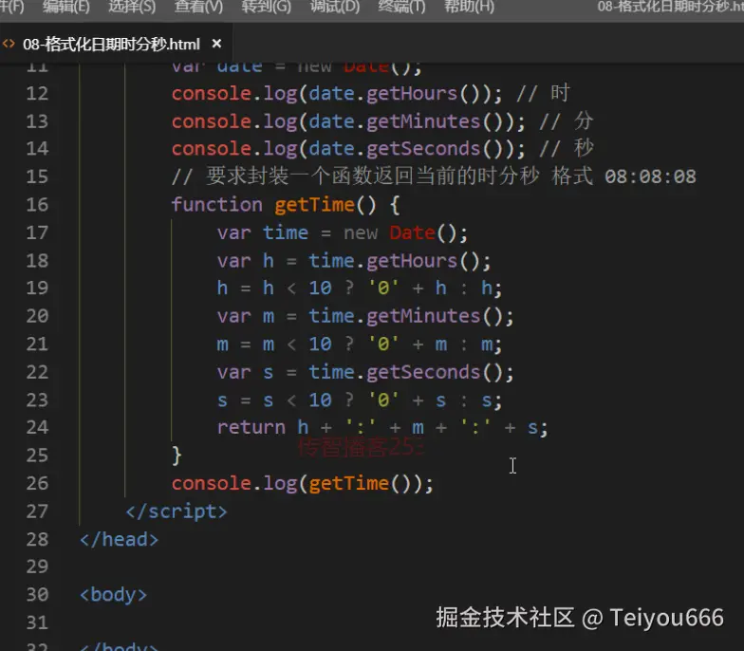Click line number 16 in the gutter
The height and width of the screenshot is (651, 744).
click(38, 205)
